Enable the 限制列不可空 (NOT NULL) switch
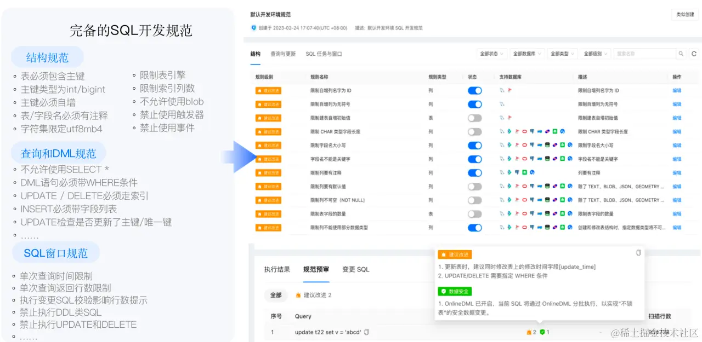The height and width of the screenshot is (342, 702). [475, 200]
